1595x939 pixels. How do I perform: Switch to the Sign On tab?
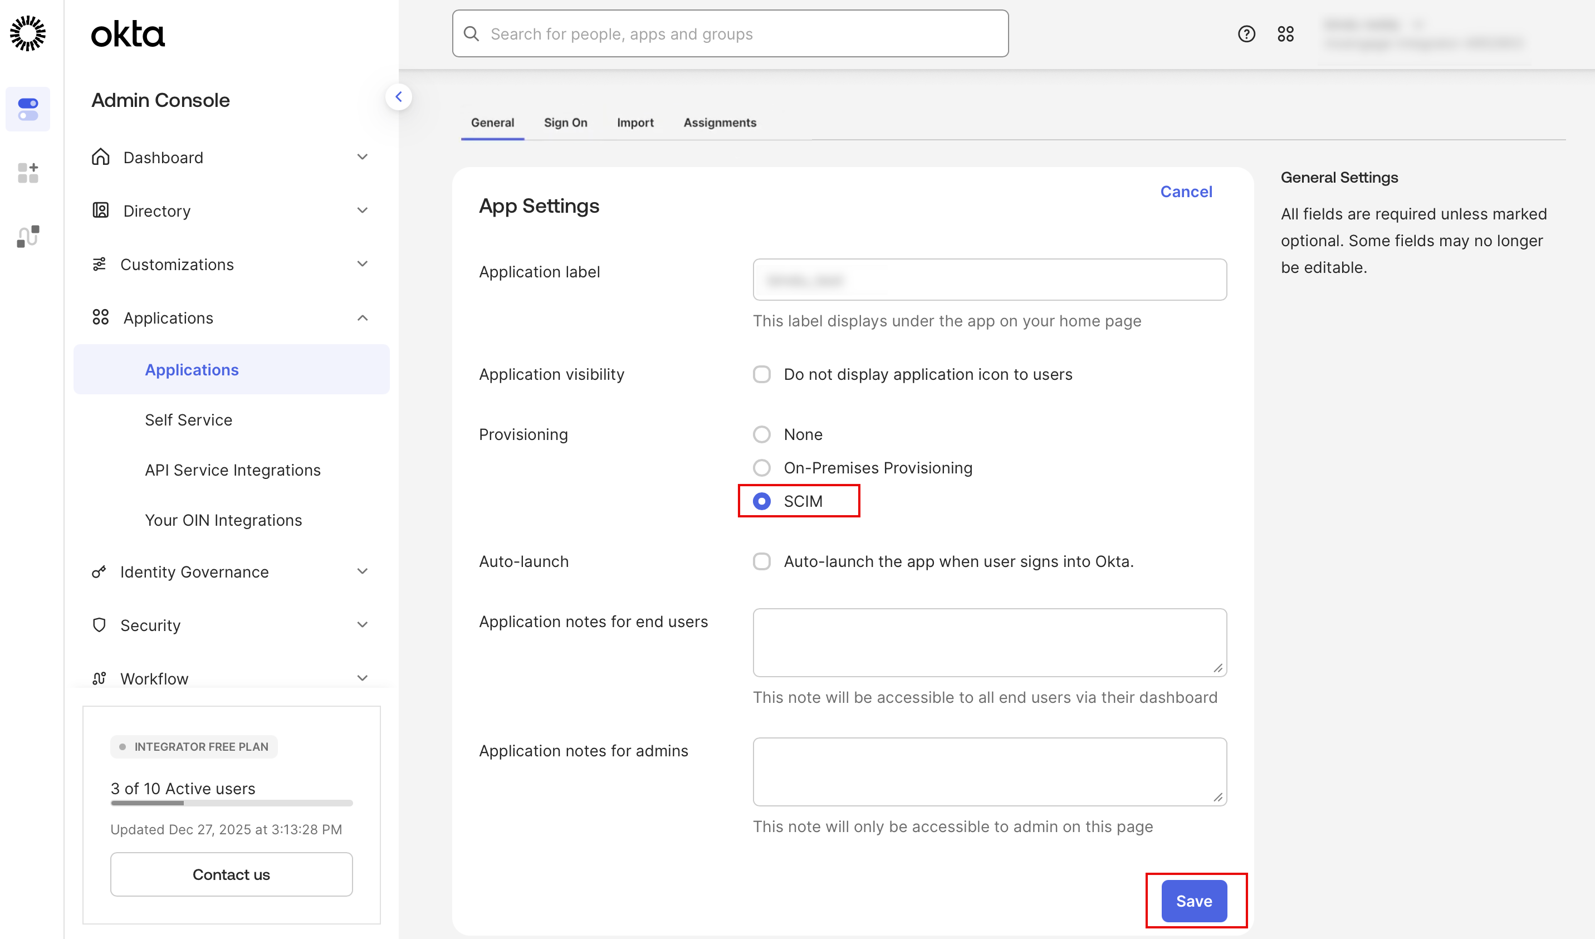click(565, 122)
